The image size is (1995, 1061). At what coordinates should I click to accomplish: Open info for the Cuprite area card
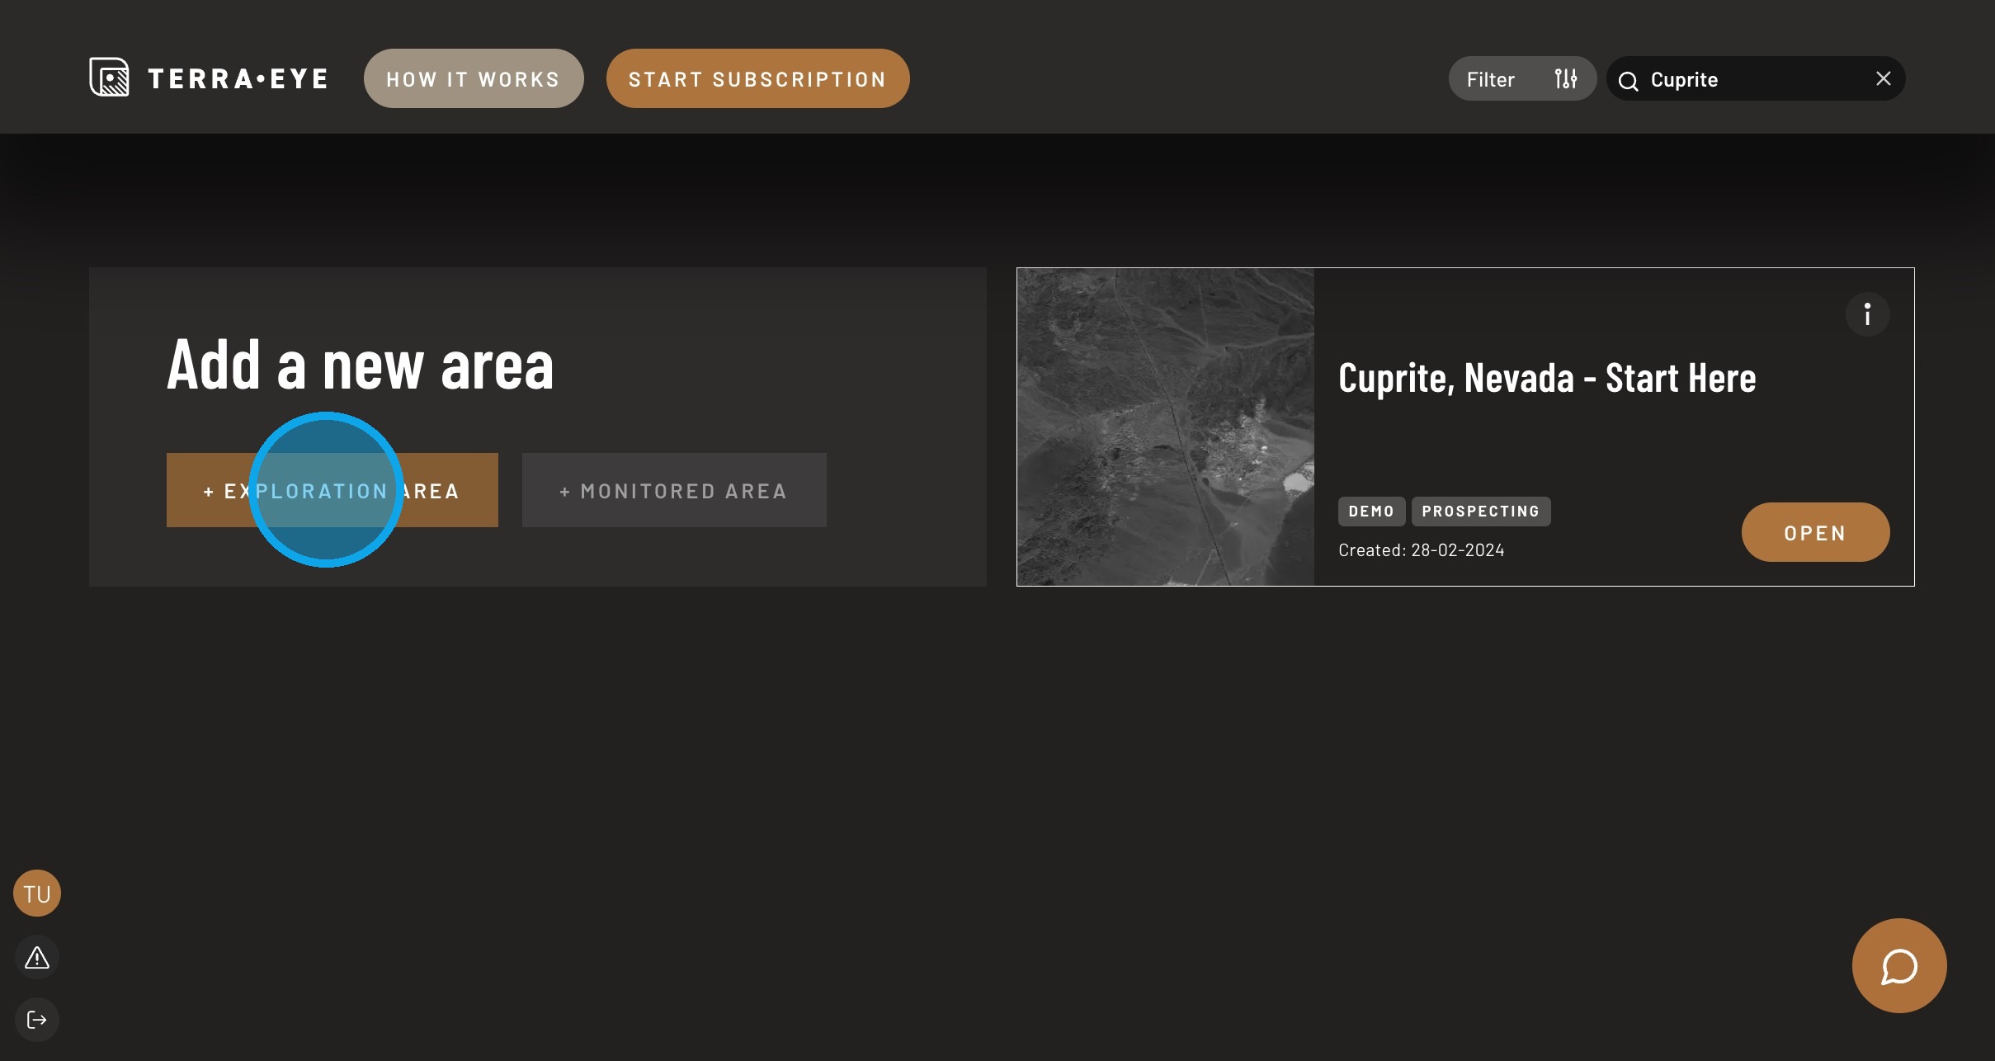click(1867, 314)
